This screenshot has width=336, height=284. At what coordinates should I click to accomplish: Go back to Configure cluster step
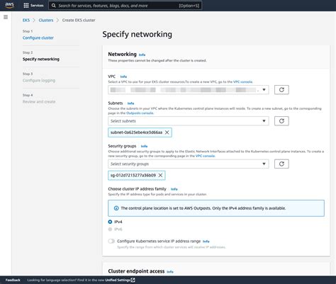(38, 38)
